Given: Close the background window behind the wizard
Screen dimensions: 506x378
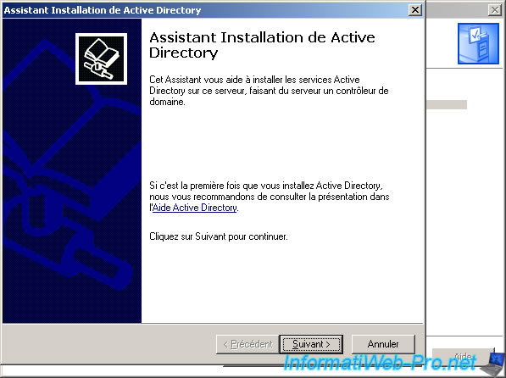Looking at the screenshot, I should click(495, 10).
